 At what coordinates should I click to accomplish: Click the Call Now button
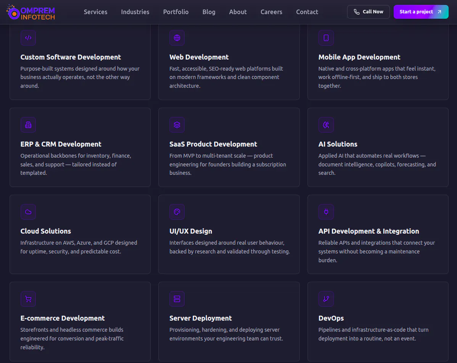368,12
